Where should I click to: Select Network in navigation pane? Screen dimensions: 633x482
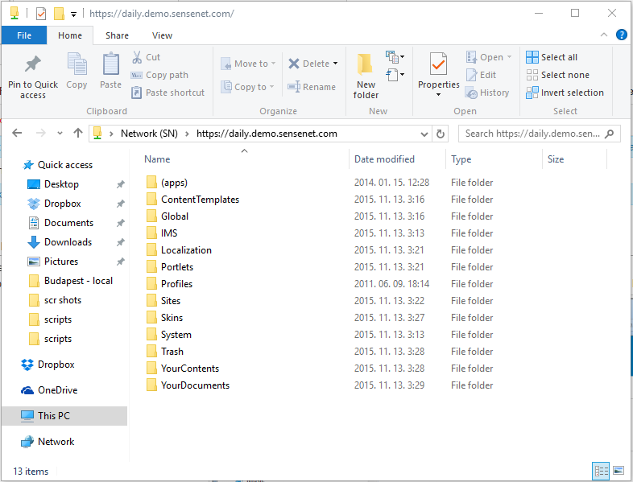[x=56, y=442]
